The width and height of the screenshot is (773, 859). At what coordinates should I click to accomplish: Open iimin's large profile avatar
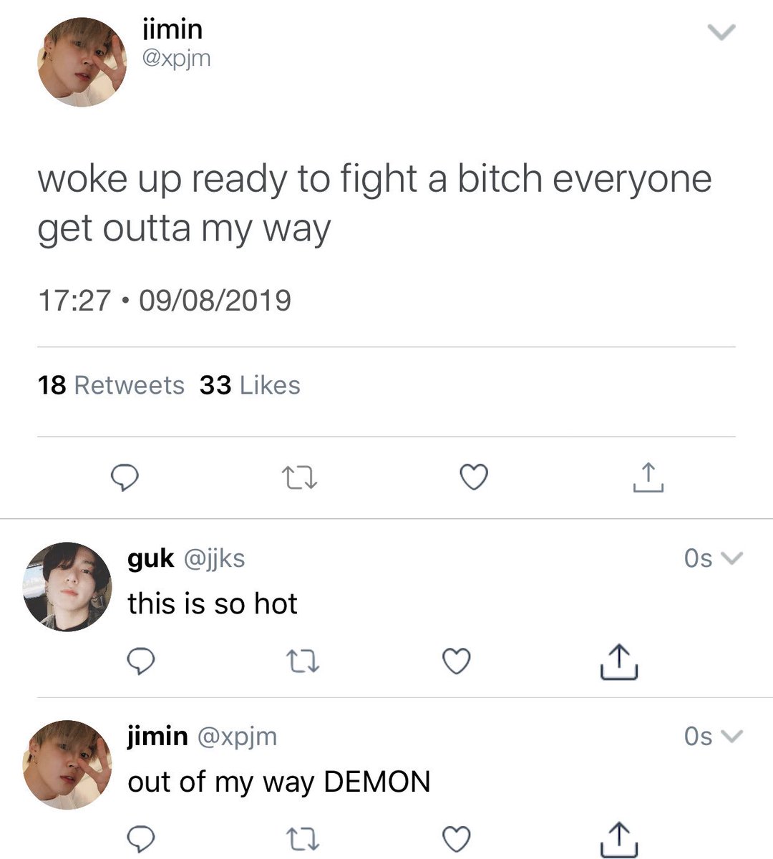(82, 62)
